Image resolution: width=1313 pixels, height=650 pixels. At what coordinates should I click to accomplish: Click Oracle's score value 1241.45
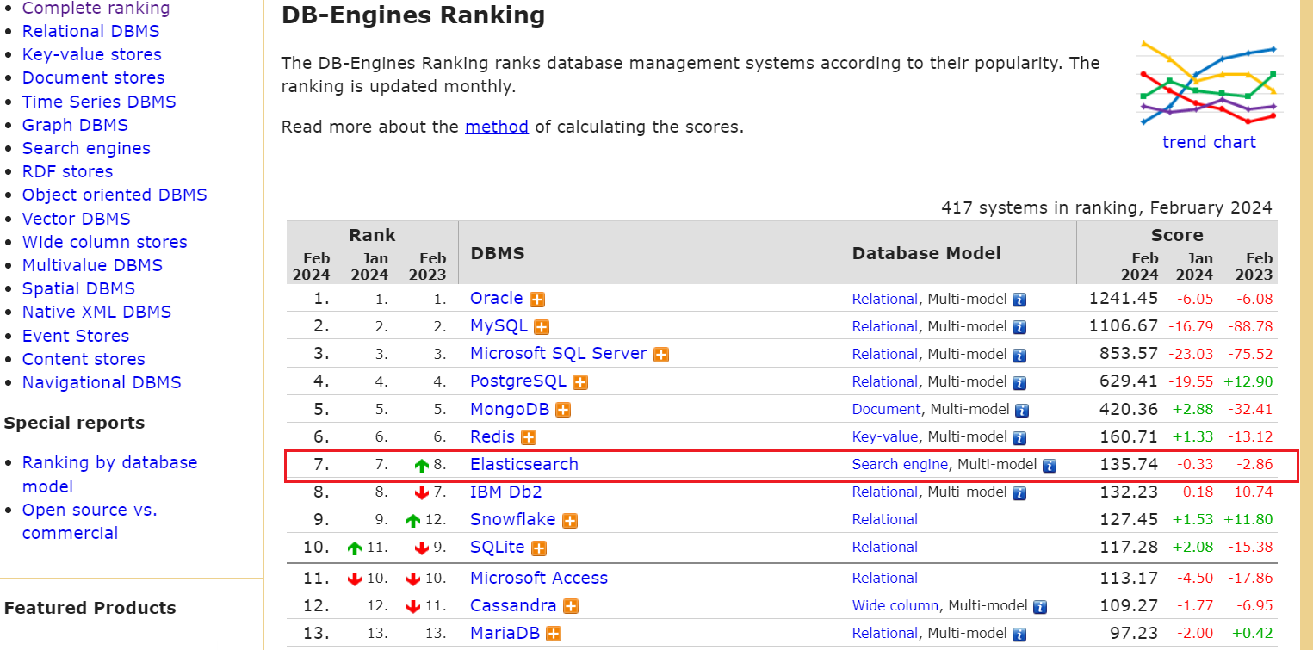click(1123, 299)
